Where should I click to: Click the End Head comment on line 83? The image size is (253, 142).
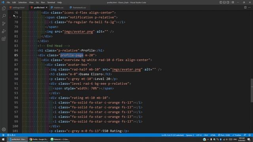(x=54, y=46)
